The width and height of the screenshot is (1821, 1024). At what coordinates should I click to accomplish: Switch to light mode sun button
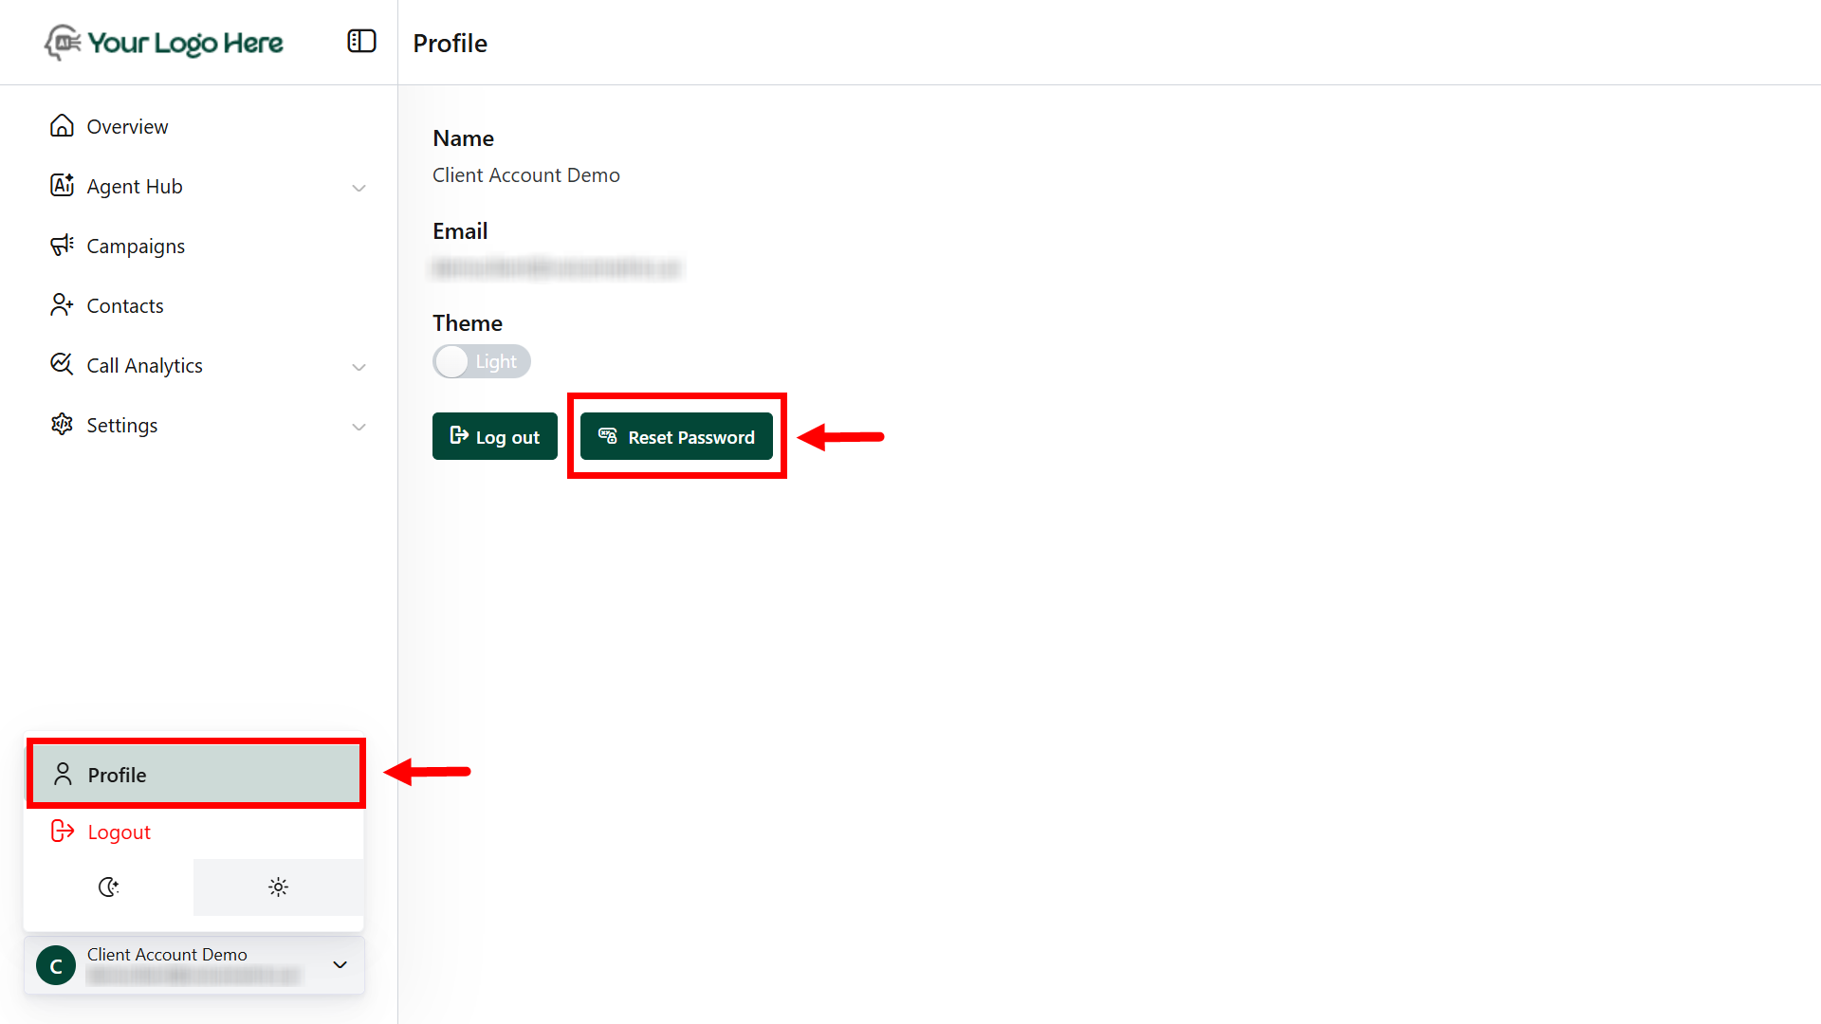pyautogui.click(x=278, y=887)
